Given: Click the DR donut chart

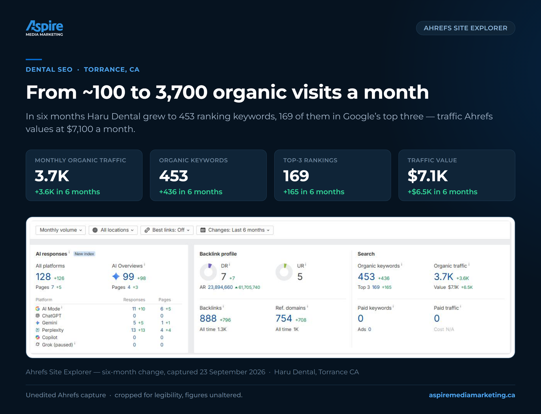Looking at the screenshot, I should click(x=208, y=272).
